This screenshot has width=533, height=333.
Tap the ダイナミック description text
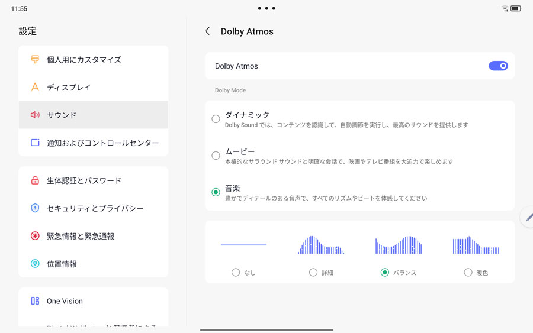coord(346,125)
